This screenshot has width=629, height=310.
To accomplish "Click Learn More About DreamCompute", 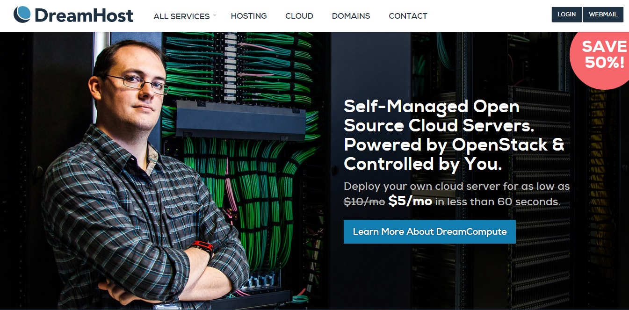I will click(429, 231).
